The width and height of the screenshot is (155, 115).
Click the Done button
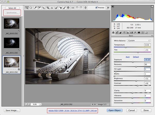point(146,110)
